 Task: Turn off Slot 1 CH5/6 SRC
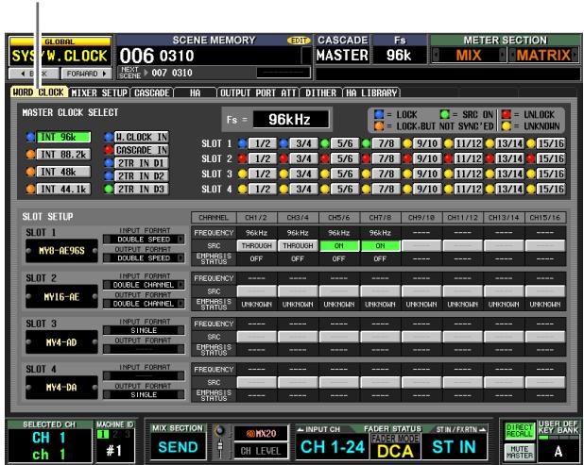[339, 245]
